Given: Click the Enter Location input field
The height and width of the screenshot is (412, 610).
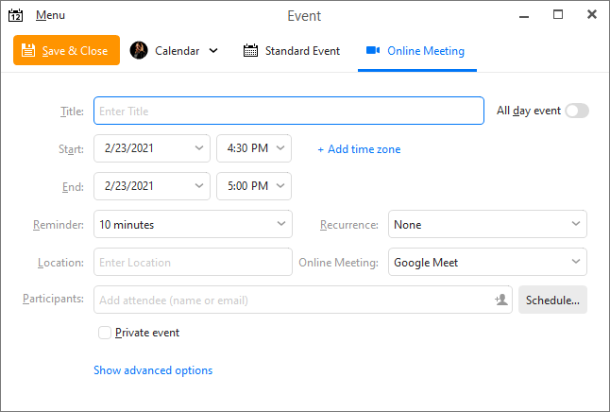Looking at the screenshot, I should coord(193,262).
